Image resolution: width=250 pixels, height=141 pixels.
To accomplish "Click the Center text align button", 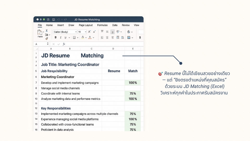I will click(x=107, y=38).
